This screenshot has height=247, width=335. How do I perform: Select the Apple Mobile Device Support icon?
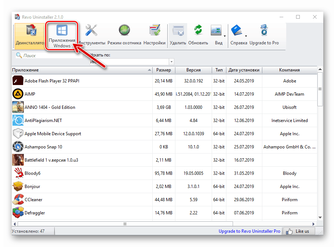18,133
